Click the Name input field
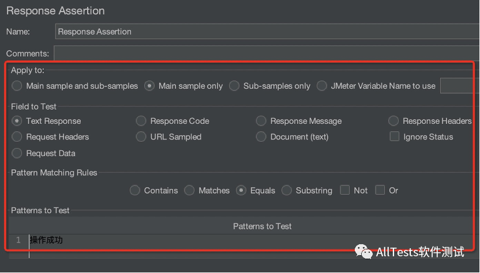This screenshot has width=480, height=273. click(265, 32)
